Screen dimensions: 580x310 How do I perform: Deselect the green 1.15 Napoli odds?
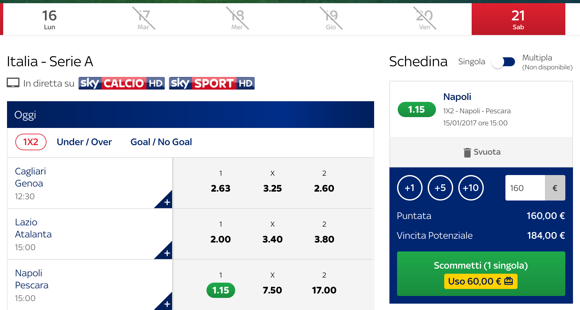[221, 290]
